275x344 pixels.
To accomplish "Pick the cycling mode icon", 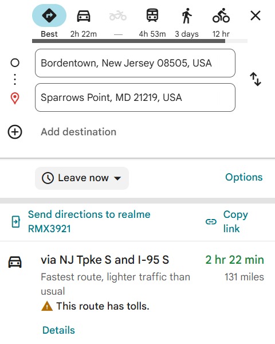I will (x=221, y=15).
